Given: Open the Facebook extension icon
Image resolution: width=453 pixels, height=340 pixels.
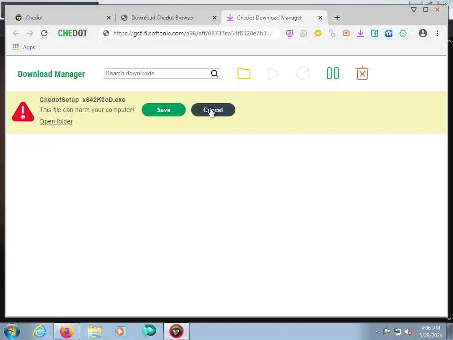Looking at the screenshot, I should click(x=374, y=33).
